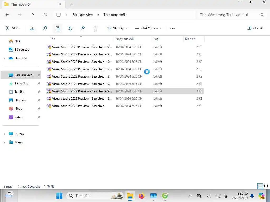
Task: Unpin Video from quick access
Action: pyautogui.click(x=39, y=117)
